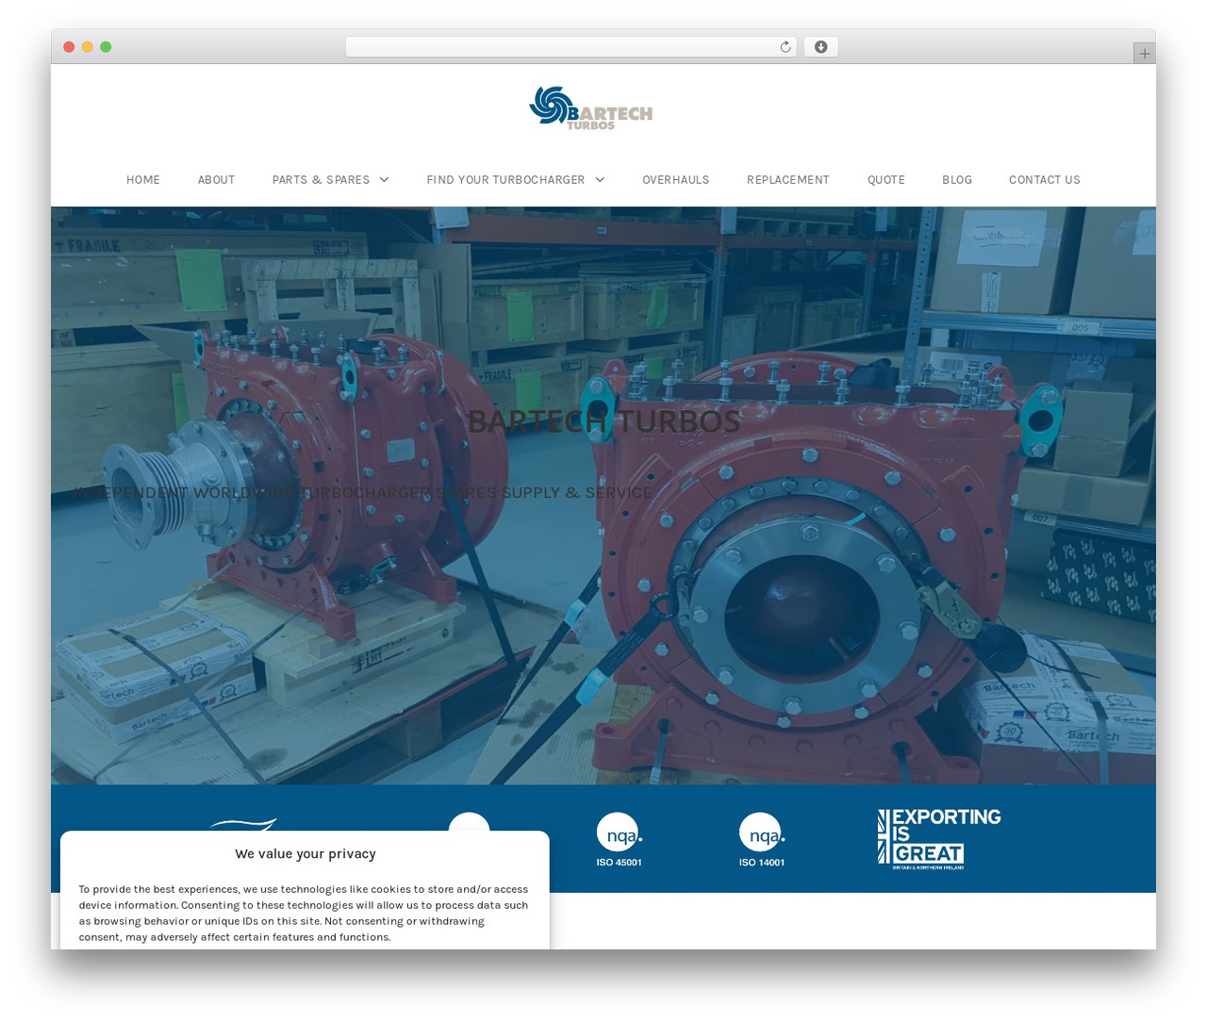
Task: Open the Home menu item
Action: (x=143, y=180)
